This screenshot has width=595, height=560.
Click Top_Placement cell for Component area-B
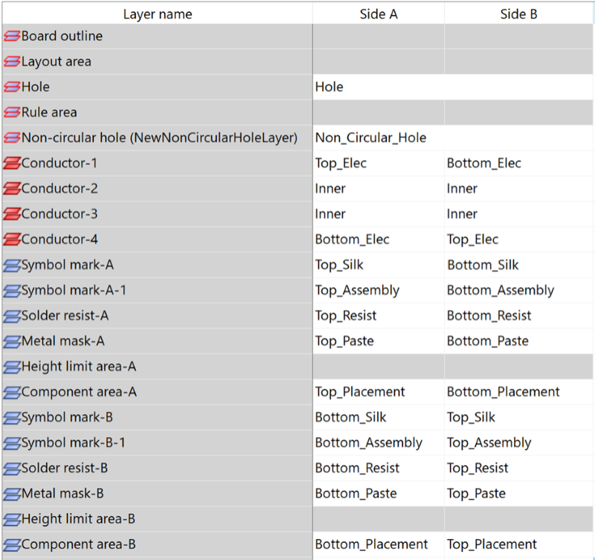tap(518, 544)
